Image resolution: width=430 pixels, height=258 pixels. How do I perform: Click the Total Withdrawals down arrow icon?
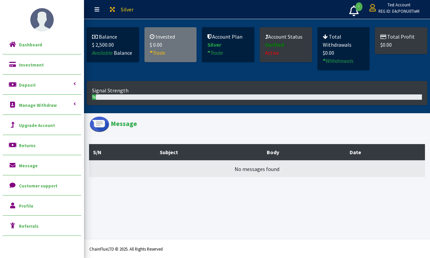[325, 37]
